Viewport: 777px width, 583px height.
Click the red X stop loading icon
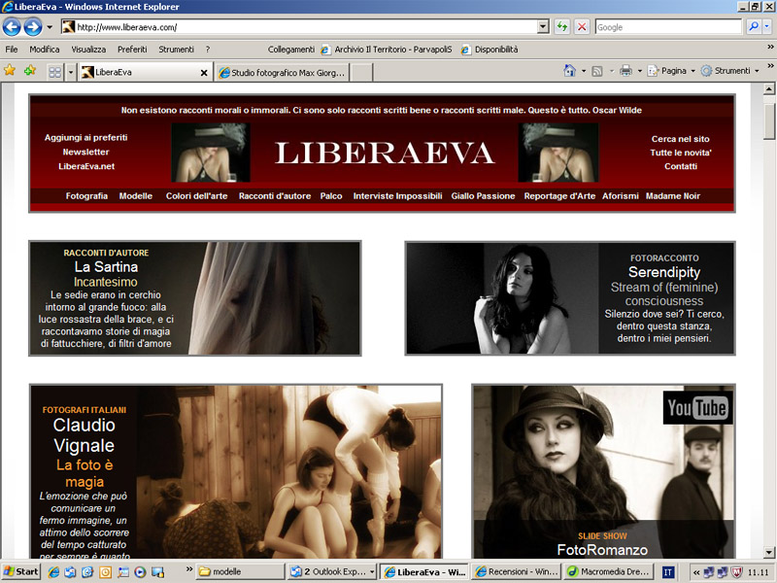click(x=582, y=27)
